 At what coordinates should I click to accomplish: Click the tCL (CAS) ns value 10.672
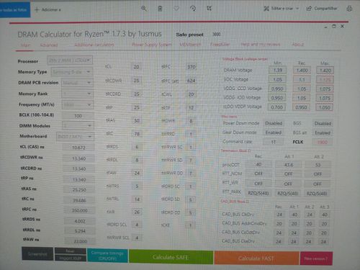coord(78,148)
